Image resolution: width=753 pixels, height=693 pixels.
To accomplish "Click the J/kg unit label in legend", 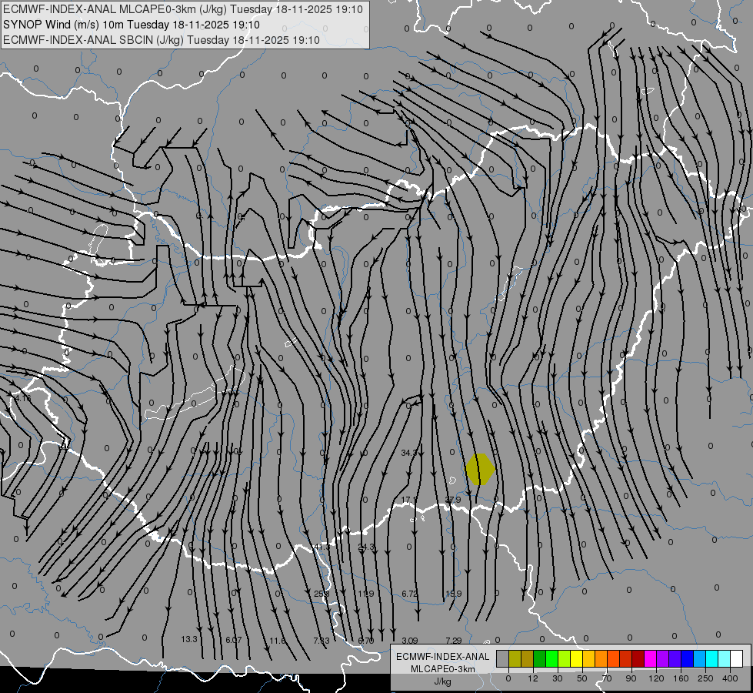I will (x=443, y=681).
